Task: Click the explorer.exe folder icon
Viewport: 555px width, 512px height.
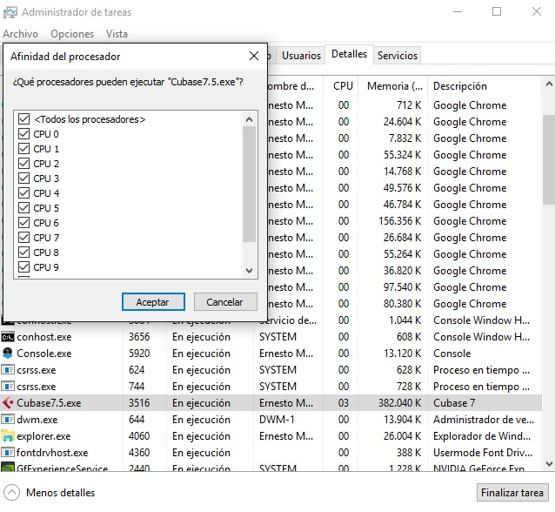Action: tap(8, 436)
